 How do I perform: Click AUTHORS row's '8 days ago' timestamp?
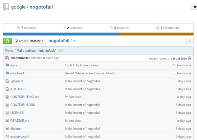pos(183,89)
